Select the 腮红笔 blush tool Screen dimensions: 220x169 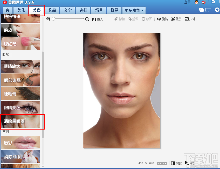click(21, 44)
